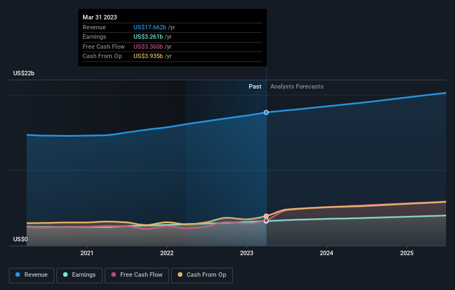This screenshot has width=455, height=290.
Task: Click the US$3.360b free cash flow value
Action: 149,46
